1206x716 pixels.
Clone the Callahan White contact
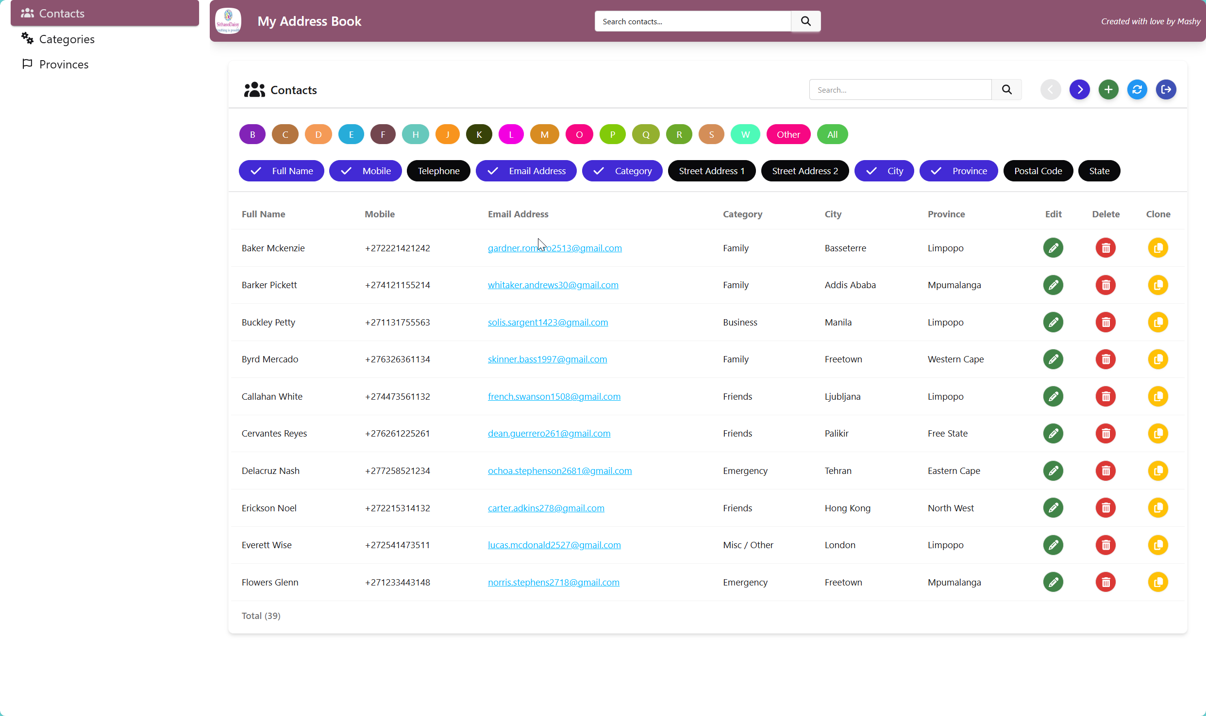tap(1158, 396)
